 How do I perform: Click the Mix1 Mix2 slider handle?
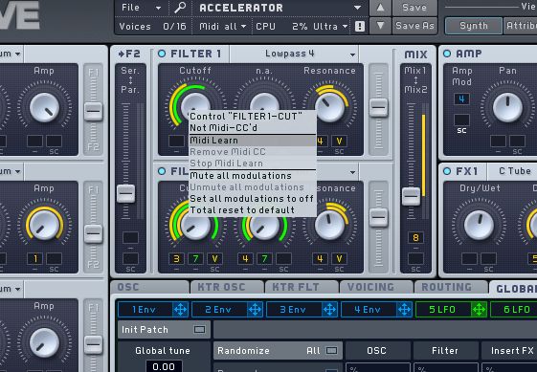click(411, 196)
